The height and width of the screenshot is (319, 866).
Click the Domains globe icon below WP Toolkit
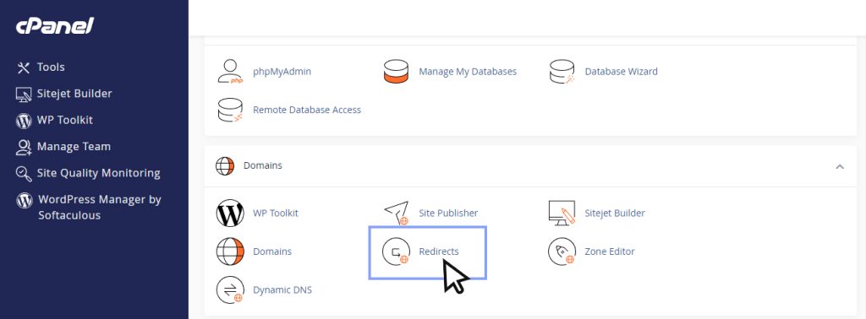click(230, 251)
